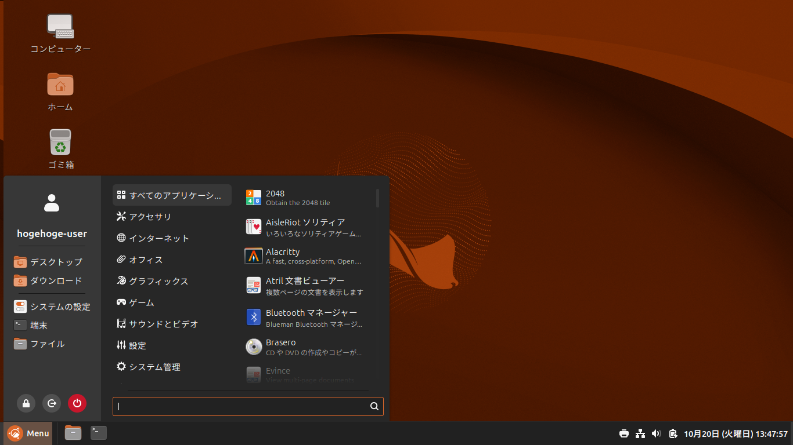Open file manager from the taskbar
The image size is (793, 445).
(x=73, y=433)
